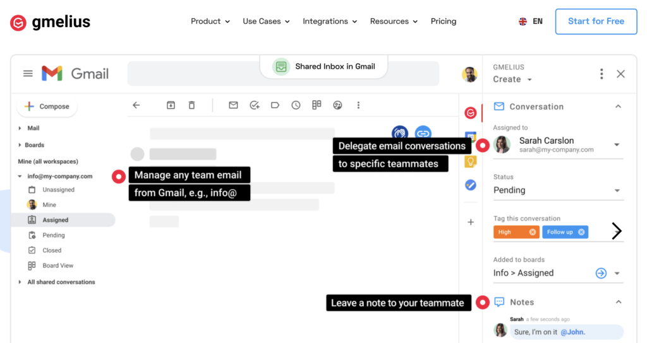Open board via circled arrow icon
Image resolution: width=647 pixels, height=343 pixels.
(x=602, y=273)
